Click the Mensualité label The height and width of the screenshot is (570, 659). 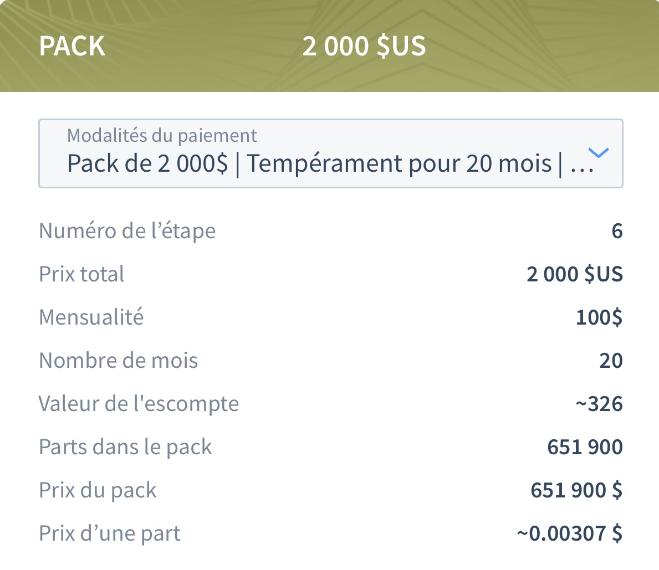[91, 317]
